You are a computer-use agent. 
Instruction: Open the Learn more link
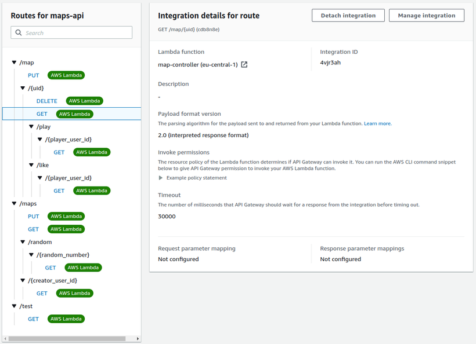[378, 123]
